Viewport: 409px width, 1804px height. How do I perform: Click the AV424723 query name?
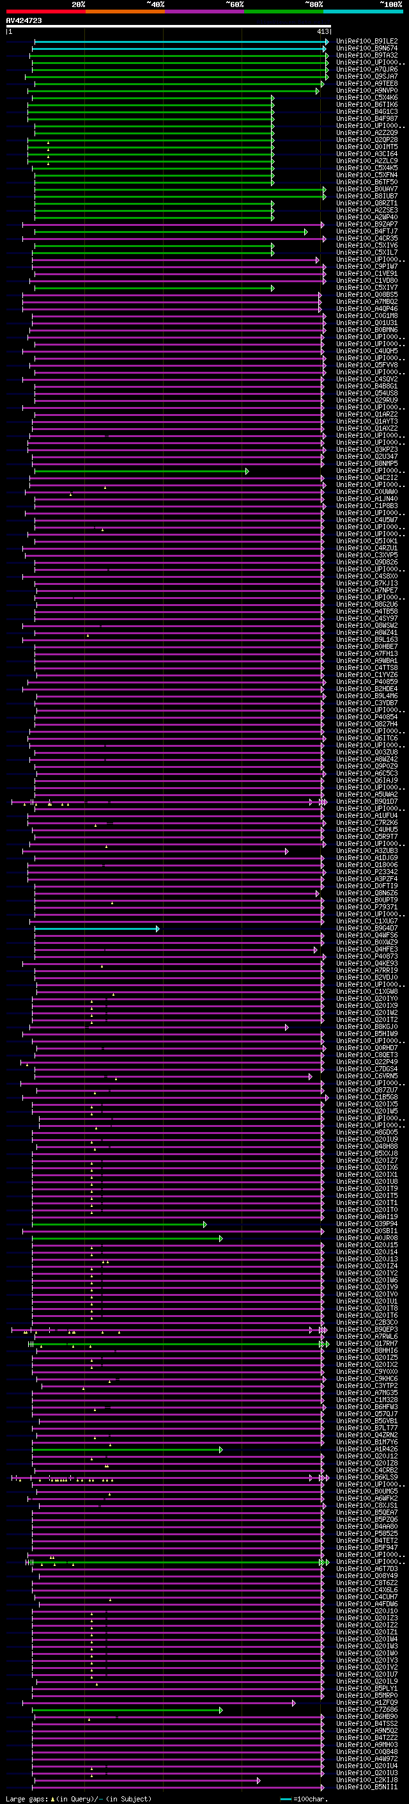24,21
